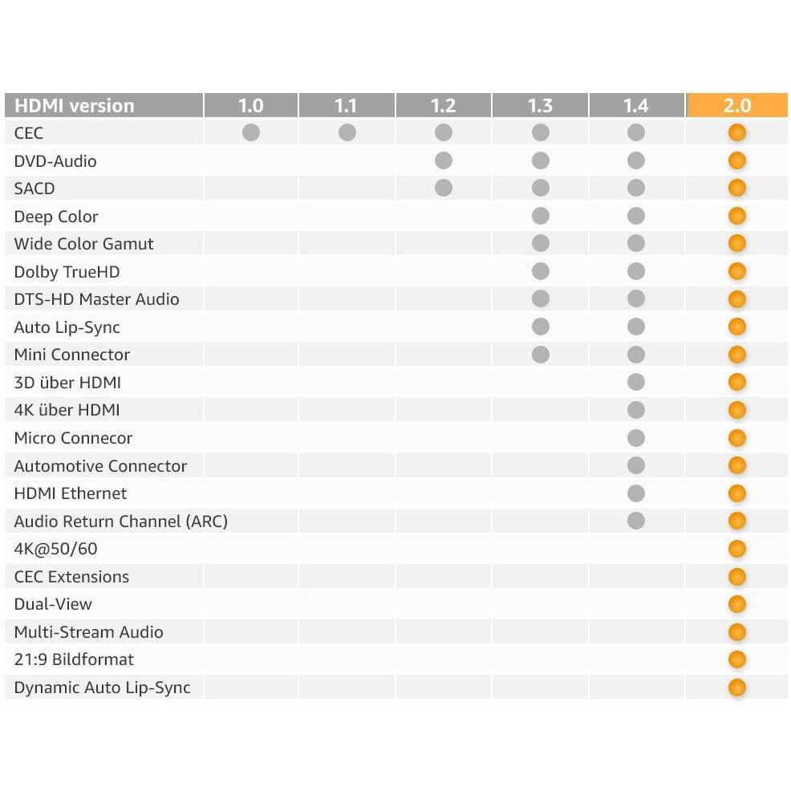Select the 1.0 version column header
This screenshot has width=791, height=791.
coord(251,105)
